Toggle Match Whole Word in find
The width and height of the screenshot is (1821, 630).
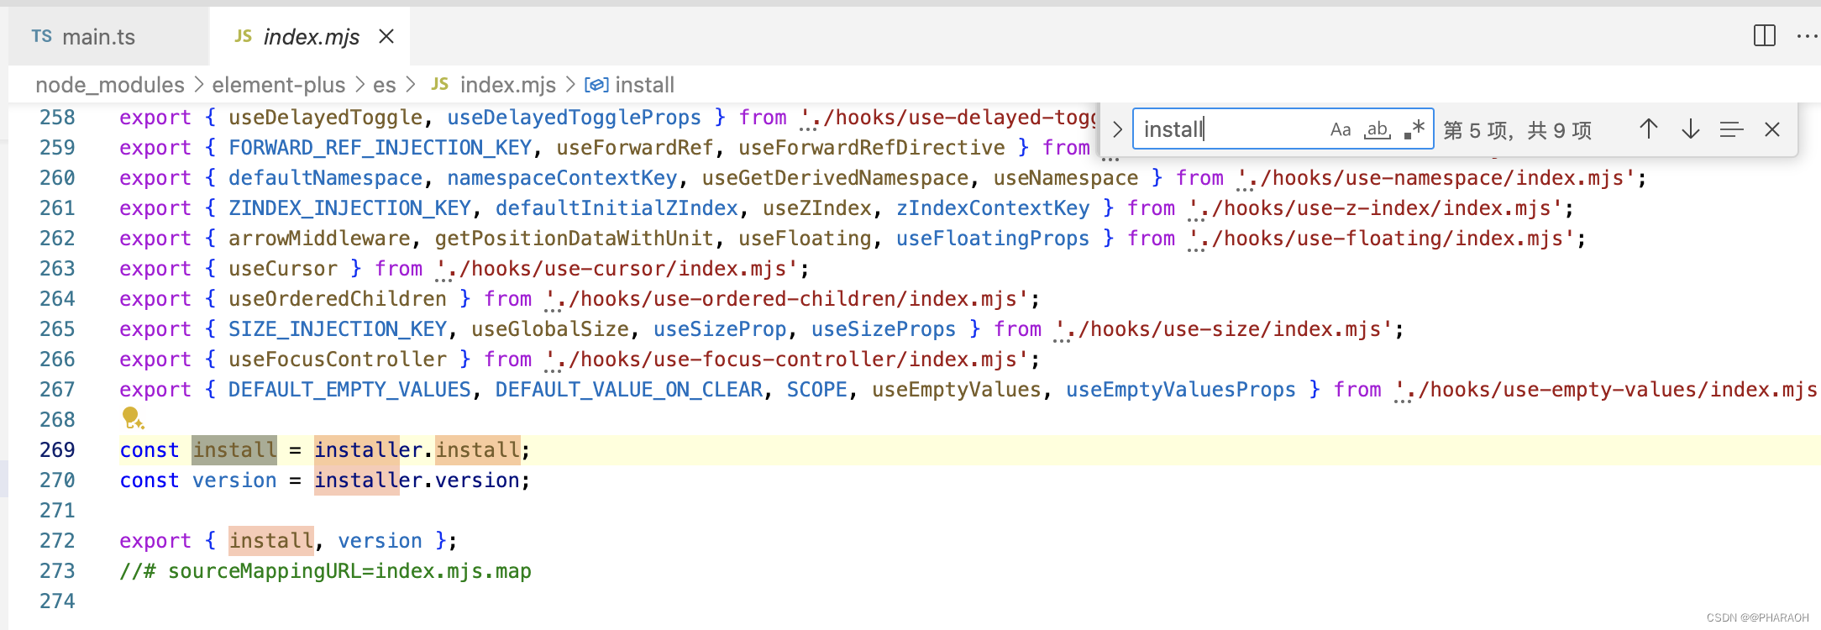pos(1378,129)
